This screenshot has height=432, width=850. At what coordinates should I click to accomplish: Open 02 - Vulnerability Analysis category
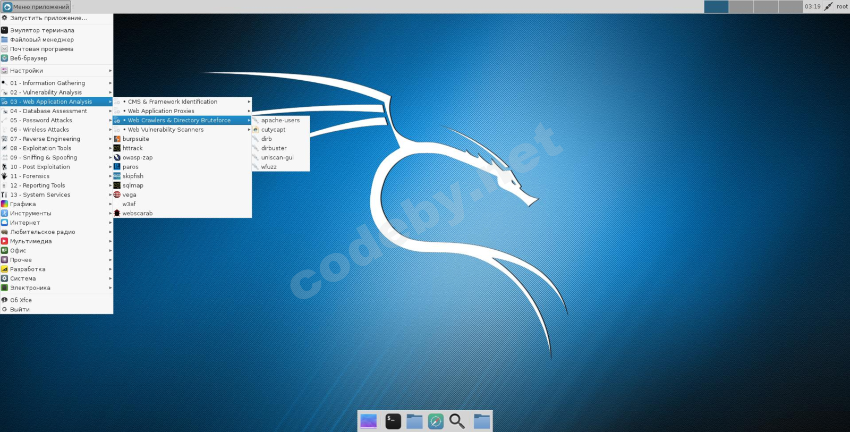[56, 92]
